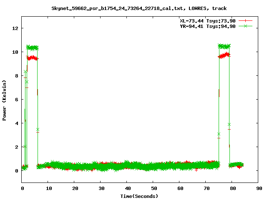
Task: Click the x-axis tick label 40
Action: click(128, 188)
